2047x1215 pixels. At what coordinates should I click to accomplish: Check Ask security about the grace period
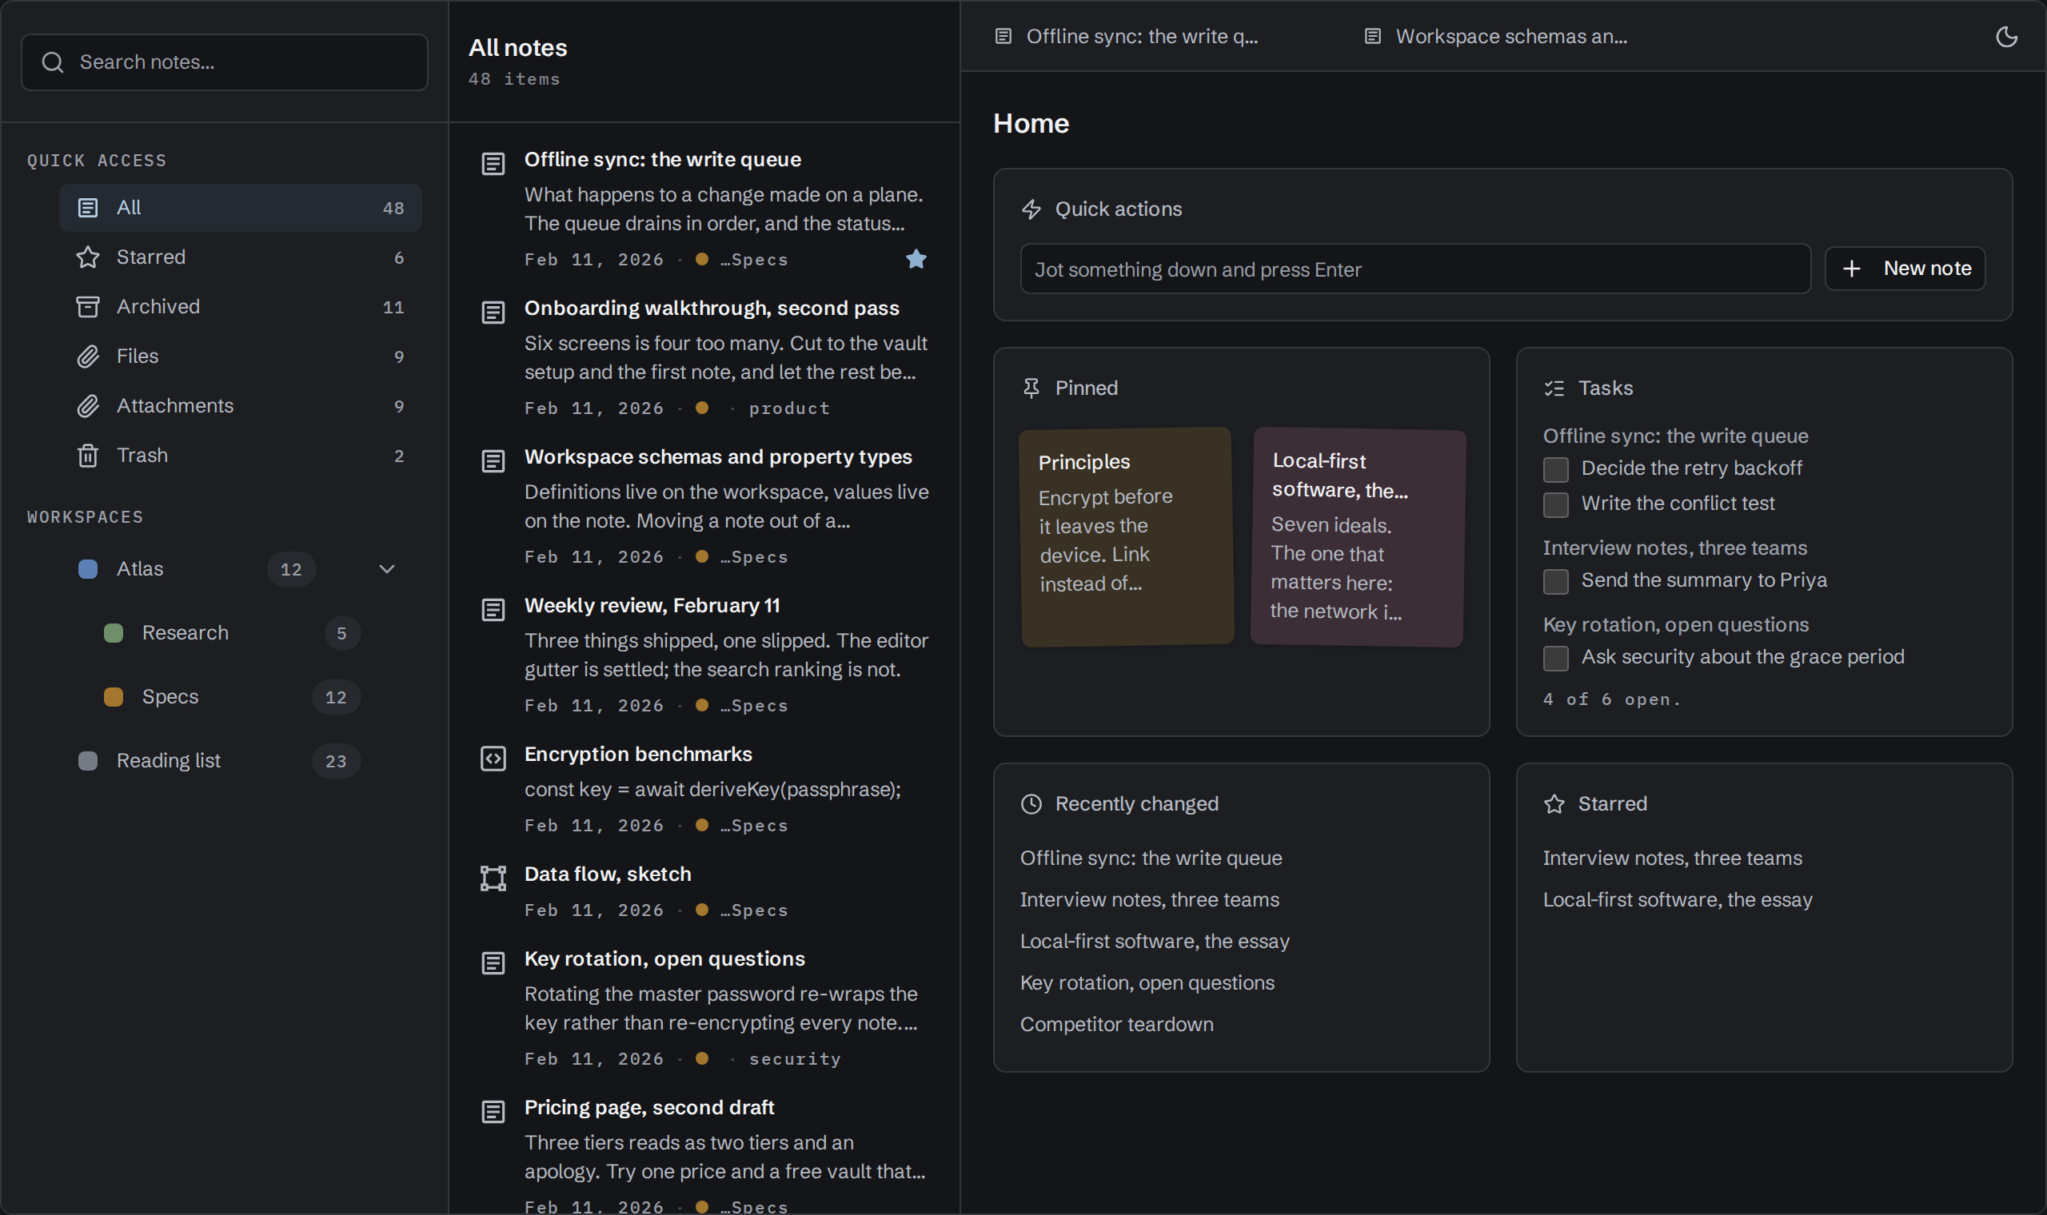click(1555, 657)
